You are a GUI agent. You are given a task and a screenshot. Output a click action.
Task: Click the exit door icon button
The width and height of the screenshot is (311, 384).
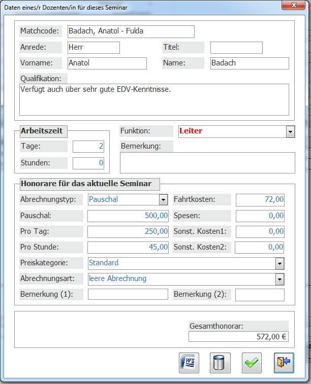[284, 363]
